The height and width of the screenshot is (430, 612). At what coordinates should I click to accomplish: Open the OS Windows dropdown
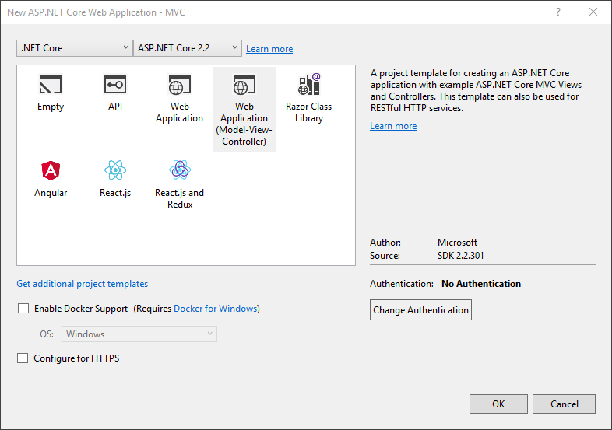pos(139,334)
